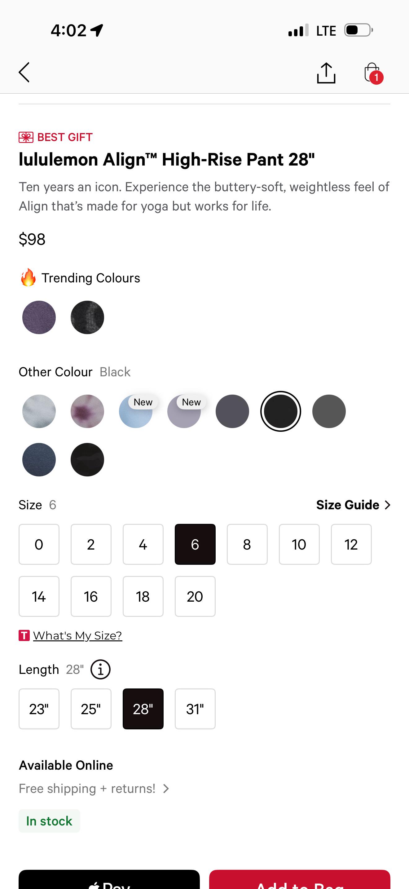Image resolution: width=409 pixels, height=889 pixels.
Task: Select size 14
Action: pyautogui.click(x=39, y=596)
